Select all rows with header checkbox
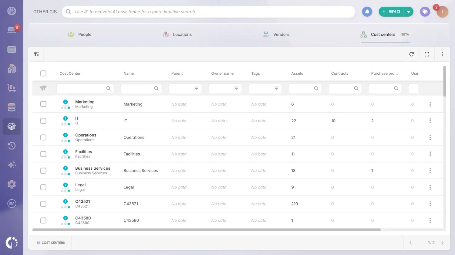Image resolution: width=455 pixels, height=255 pixels. tap(43, 73)
